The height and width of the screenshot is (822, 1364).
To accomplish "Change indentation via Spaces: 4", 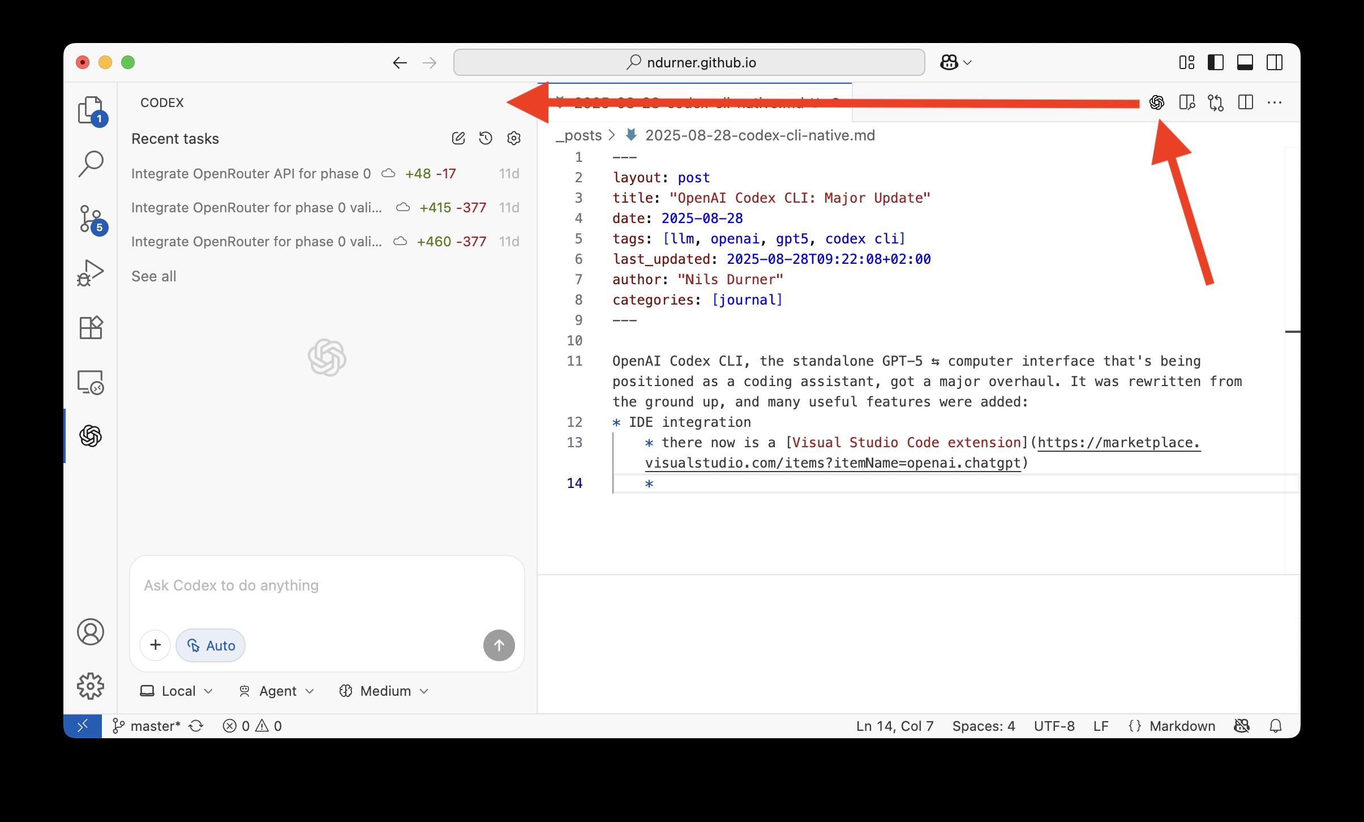I will (984, 726).
